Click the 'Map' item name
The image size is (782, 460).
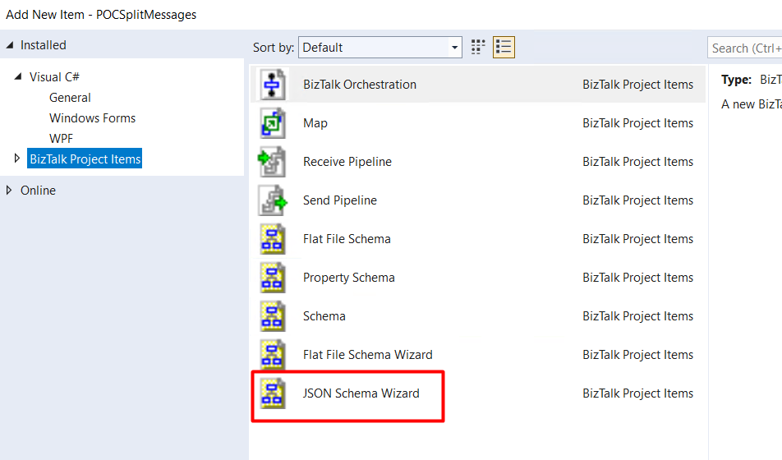coord(315,123)
